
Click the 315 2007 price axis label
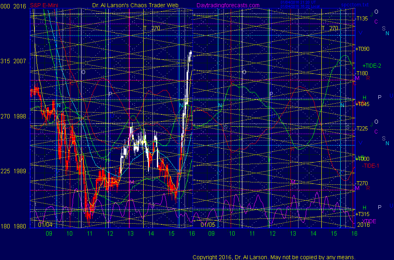pyautogui.click(x=15, y=61)
